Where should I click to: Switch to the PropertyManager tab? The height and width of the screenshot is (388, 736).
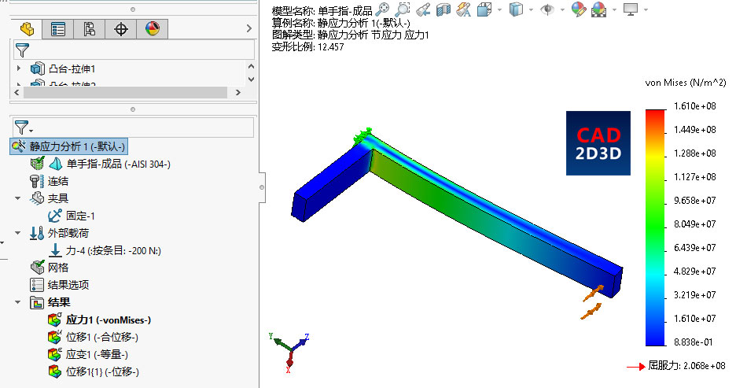[x=57, y=29]
